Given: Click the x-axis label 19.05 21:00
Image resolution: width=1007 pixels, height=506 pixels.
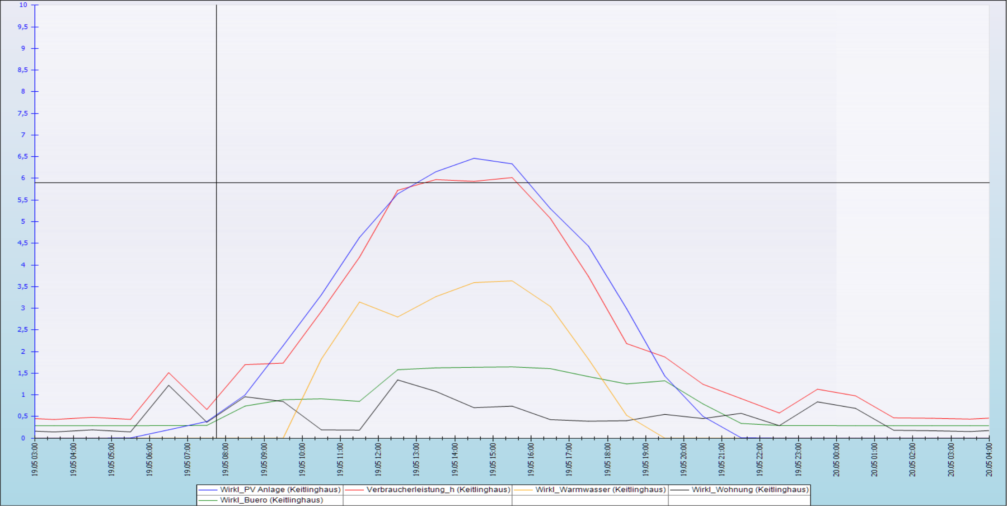Looking at the screenshot, I should 722,459.
